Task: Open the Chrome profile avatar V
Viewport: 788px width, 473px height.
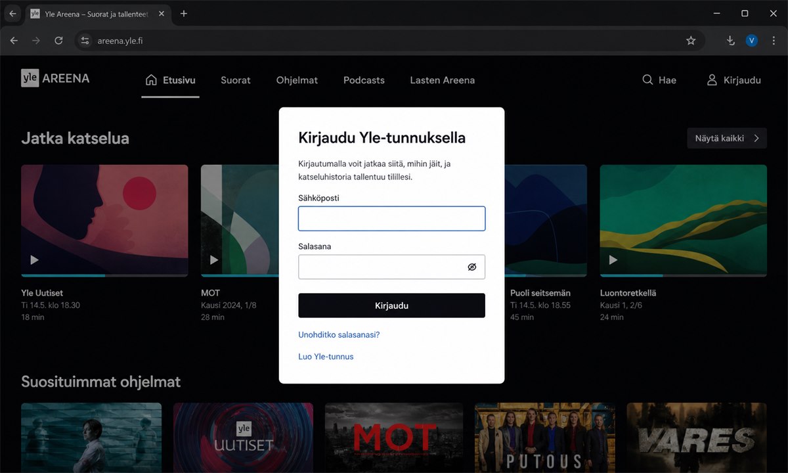Action: point(752,41)
